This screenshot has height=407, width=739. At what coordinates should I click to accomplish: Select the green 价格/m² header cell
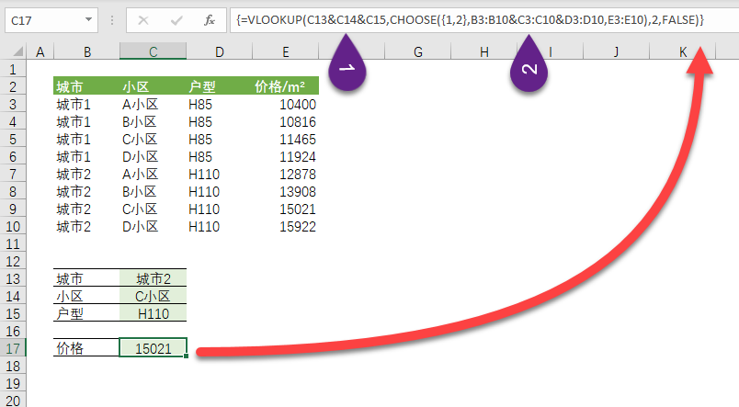click(286, 87)
